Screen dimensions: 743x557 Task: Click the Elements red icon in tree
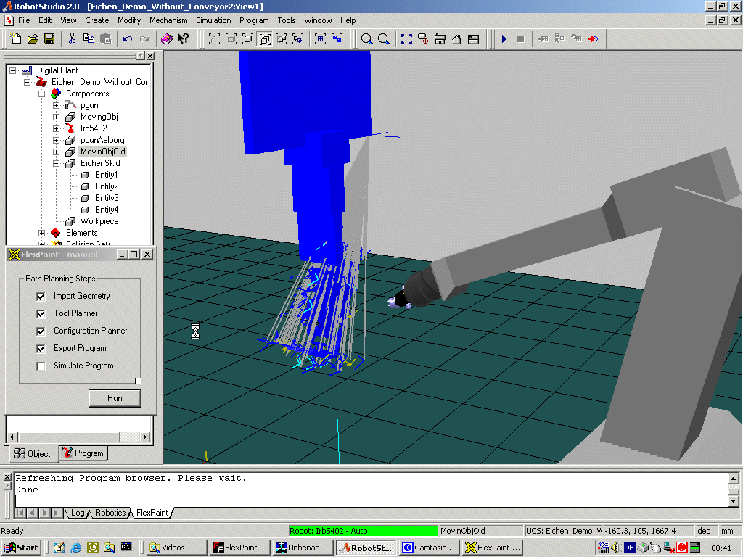pos(56,233)
